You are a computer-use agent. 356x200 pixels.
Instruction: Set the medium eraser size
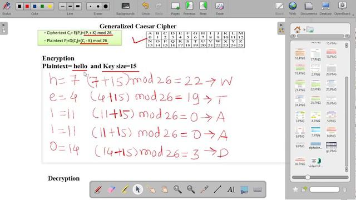coord(98,6)
